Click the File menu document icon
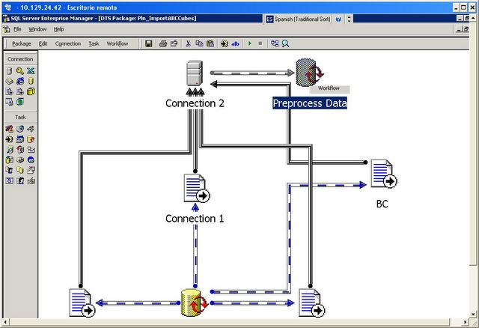 coord(7,29)
